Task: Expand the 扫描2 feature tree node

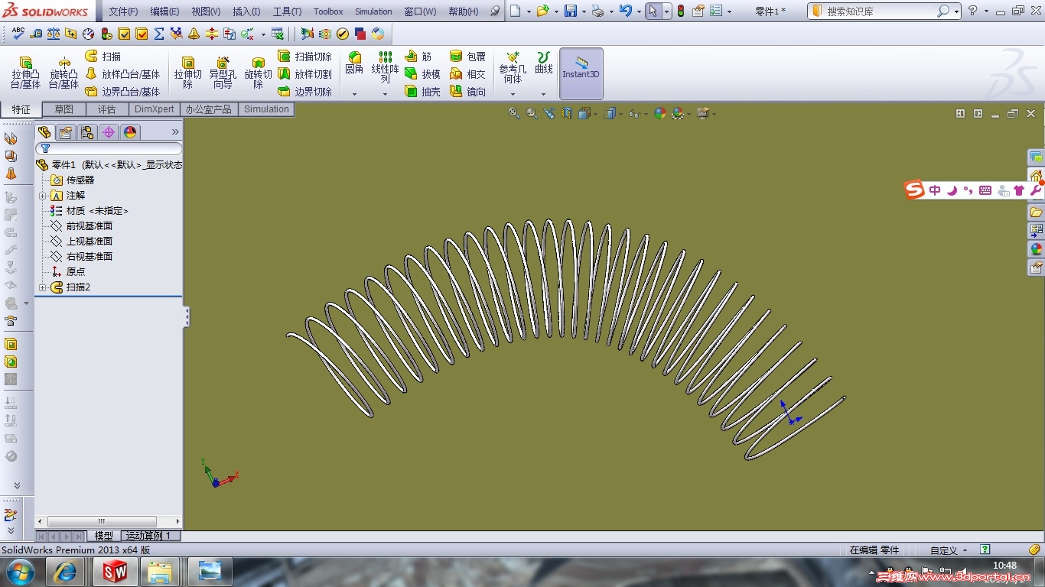Action: coord(43,287)
